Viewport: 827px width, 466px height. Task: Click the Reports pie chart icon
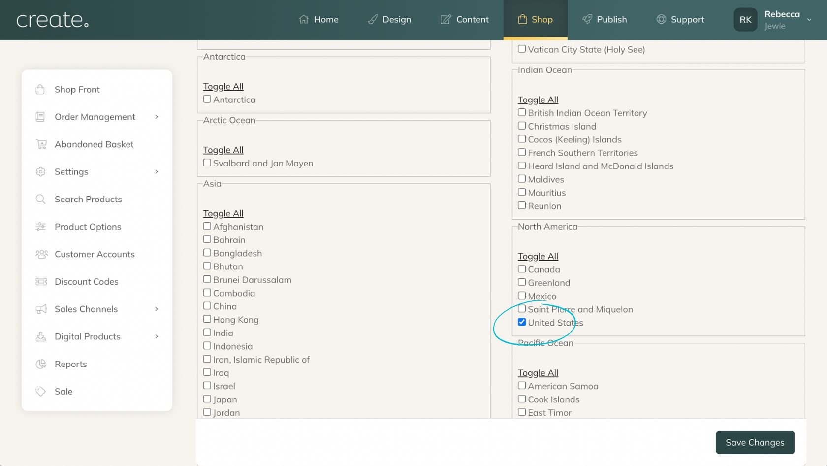coord(41,364)
